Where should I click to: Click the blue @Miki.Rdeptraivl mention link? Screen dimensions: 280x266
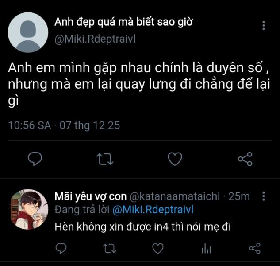coord(153,210)
